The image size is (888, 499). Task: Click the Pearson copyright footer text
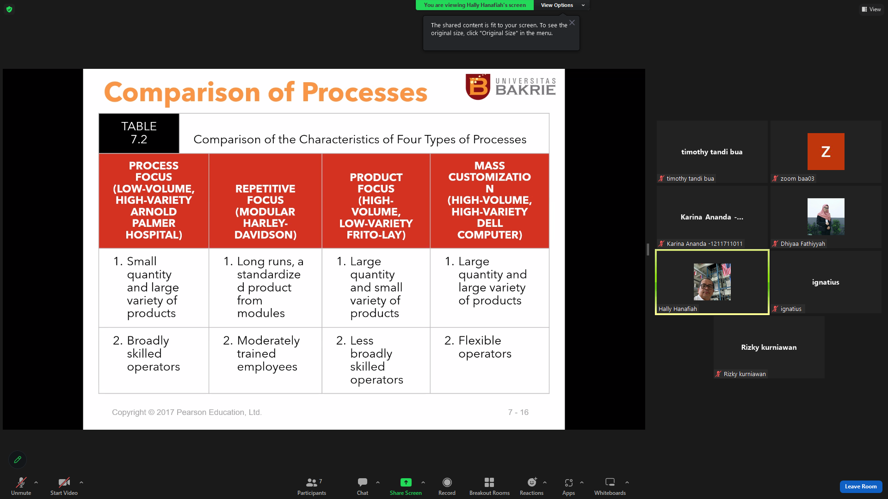[x=187, y=412]
